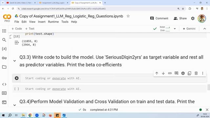Collapse the Q3.4 section
Screen dimensions: 210x118
[x=14, y=105]
